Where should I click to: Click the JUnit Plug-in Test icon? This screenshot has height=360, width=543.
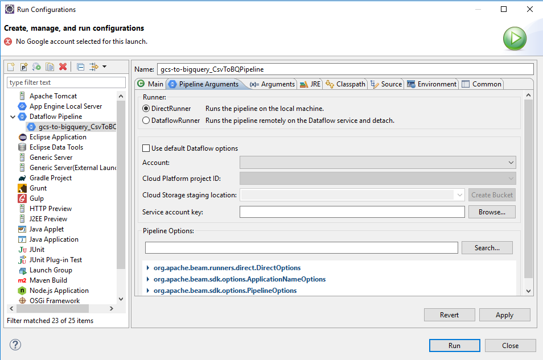click(22, 259)
